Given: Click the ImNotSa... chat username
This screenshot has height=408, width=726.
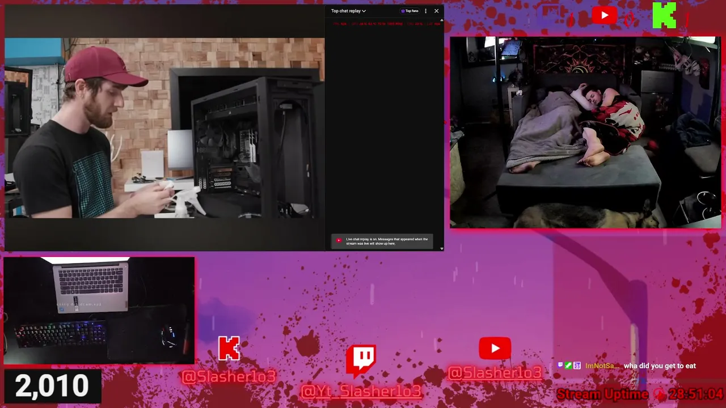Looking at the screenshot, I should click(602, 366).
